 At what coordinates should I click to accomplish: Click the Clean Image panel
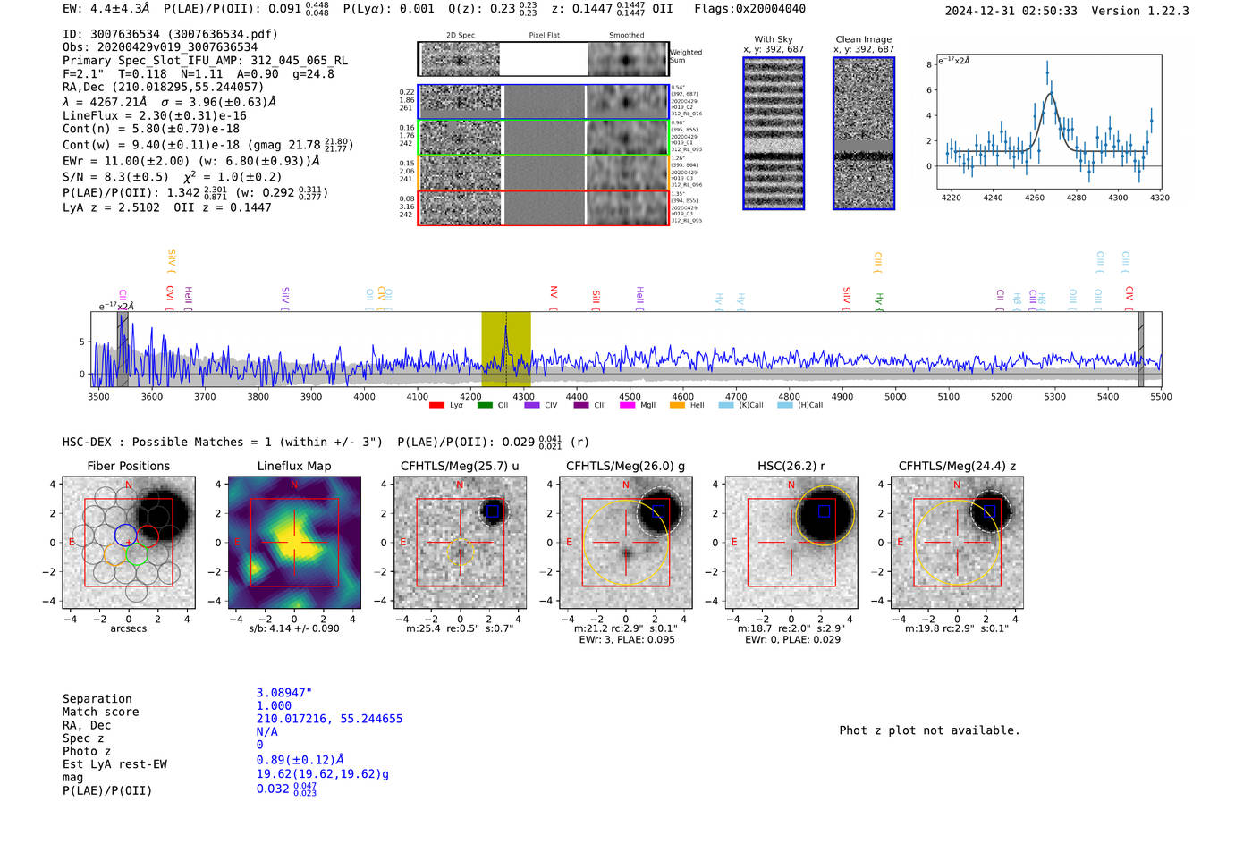[x=864, y=133]
